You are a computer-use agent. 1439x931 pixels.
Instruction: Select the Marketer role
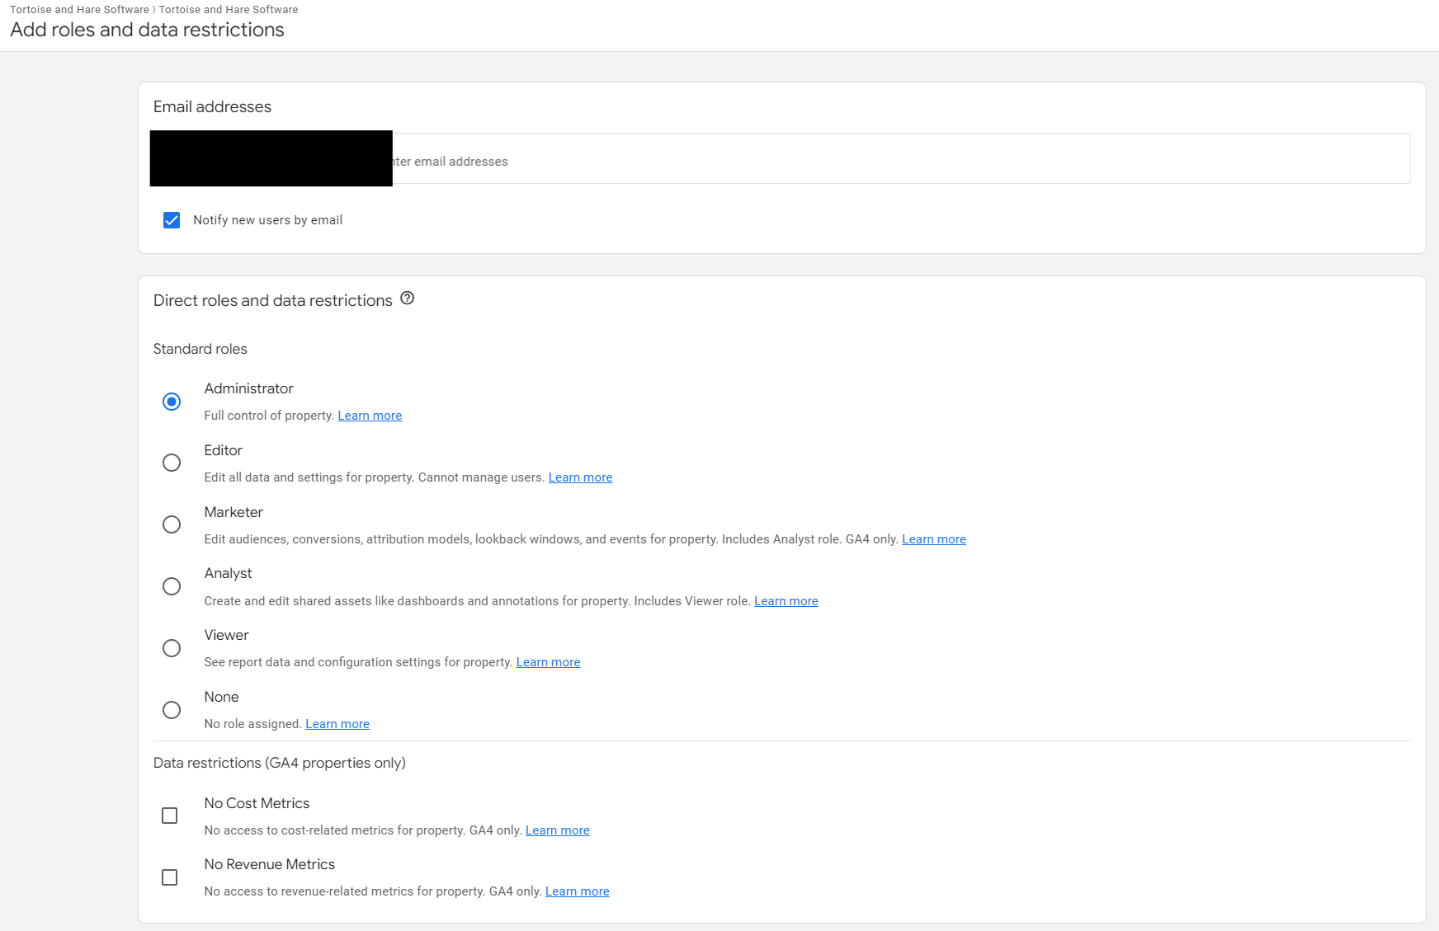click(x=171, y=524)
